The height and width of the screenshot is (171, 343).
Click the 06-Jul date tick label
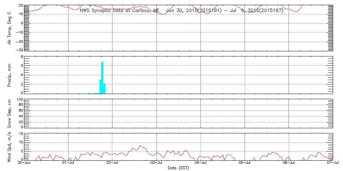coord(289,163)
